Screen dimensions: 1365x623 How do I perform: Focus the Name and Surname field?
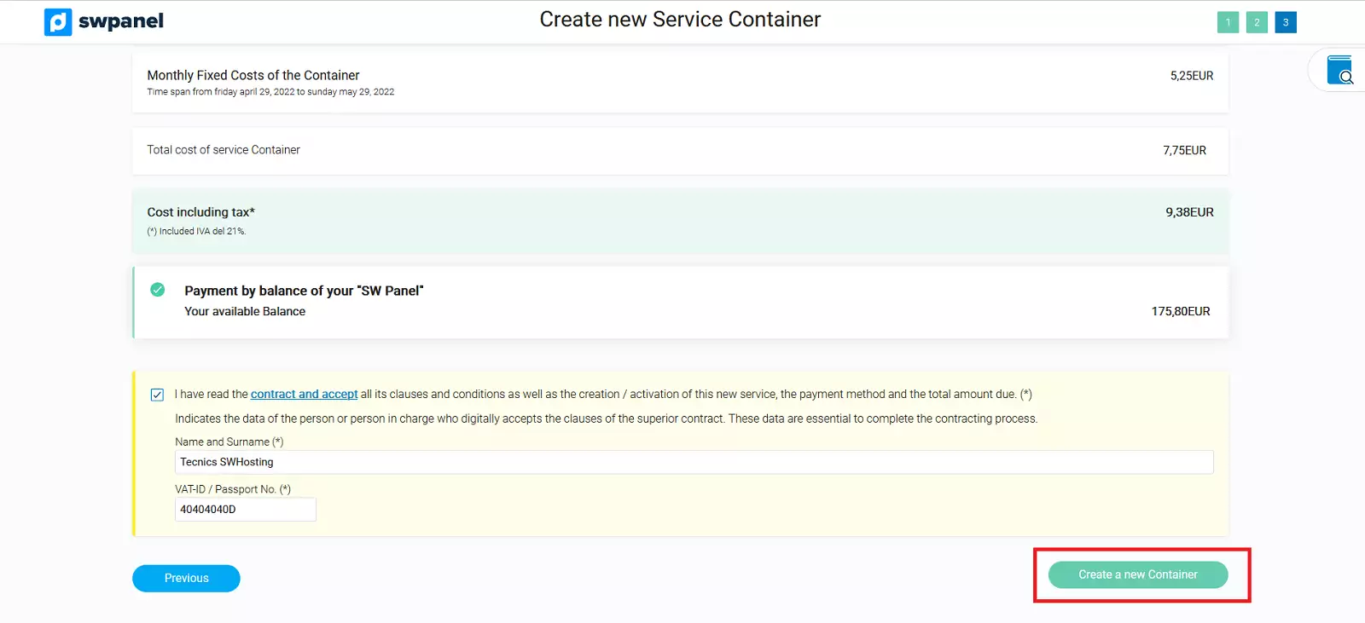click(693, 462)
